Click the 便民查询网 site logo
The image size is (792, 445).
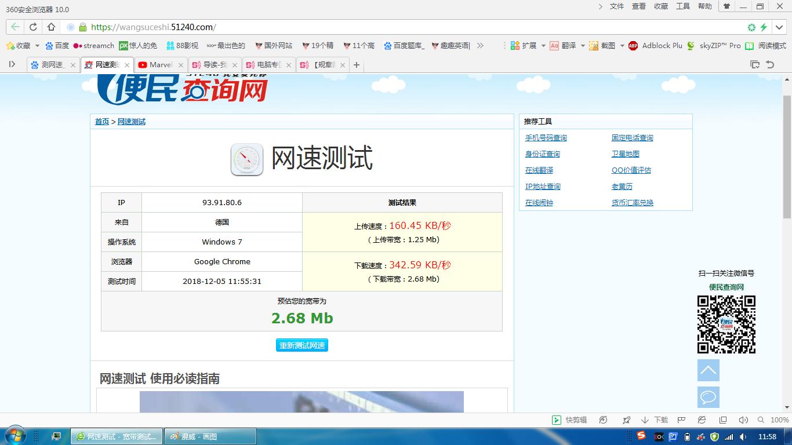click(183, 90)
